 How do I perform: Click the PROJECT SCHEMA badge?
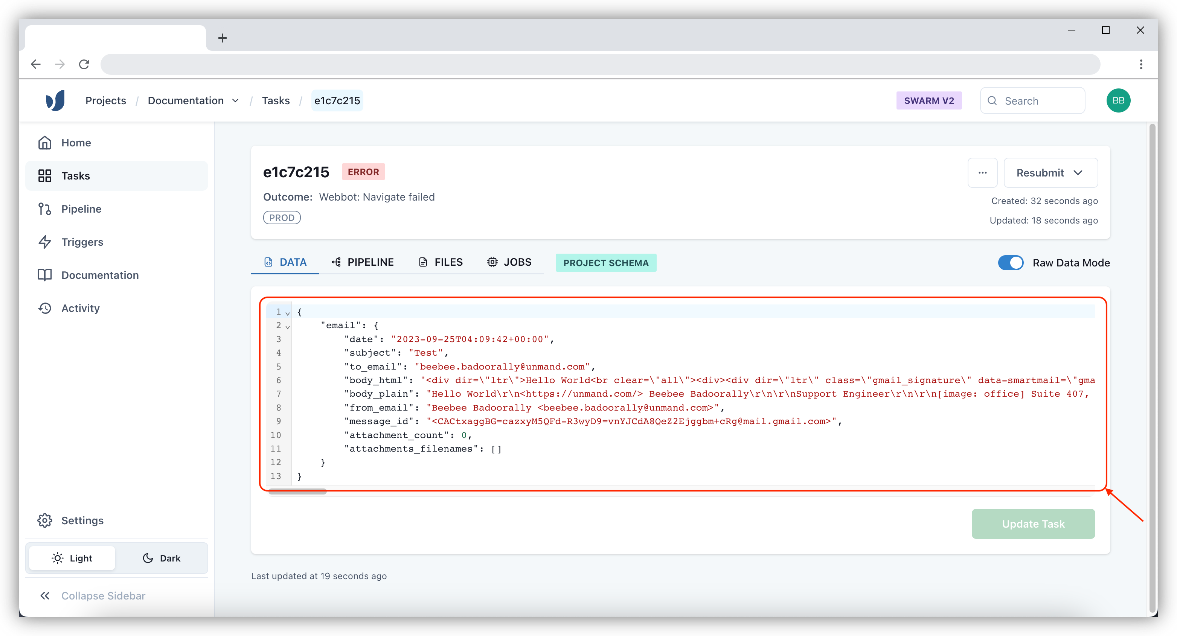605,263
